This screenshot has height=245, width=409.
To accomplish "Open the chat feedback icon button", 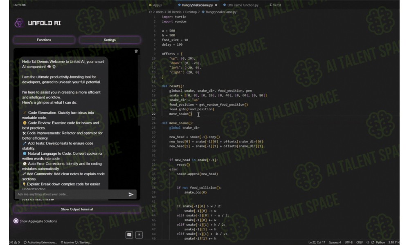I will tap(129, 235).
